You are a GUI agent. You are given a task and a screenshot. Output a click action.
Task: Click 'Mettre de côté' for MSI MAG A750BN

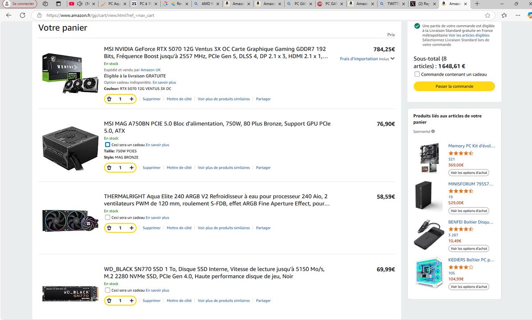(179, 168)
